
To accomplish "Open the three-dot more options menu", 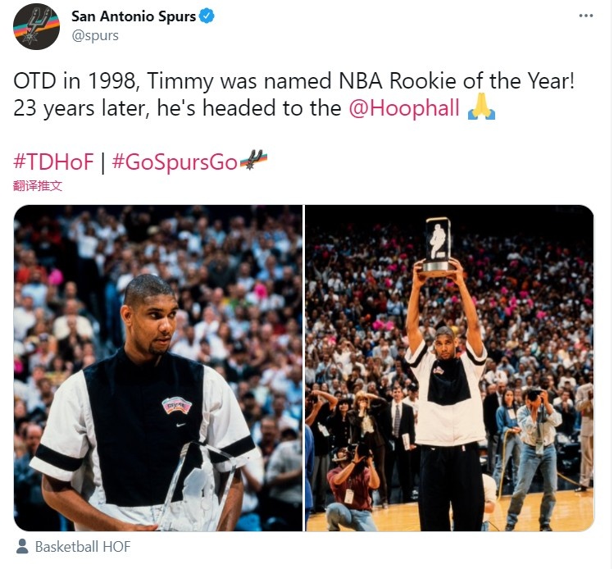I will pyautogui.click(x=586, y=16).
